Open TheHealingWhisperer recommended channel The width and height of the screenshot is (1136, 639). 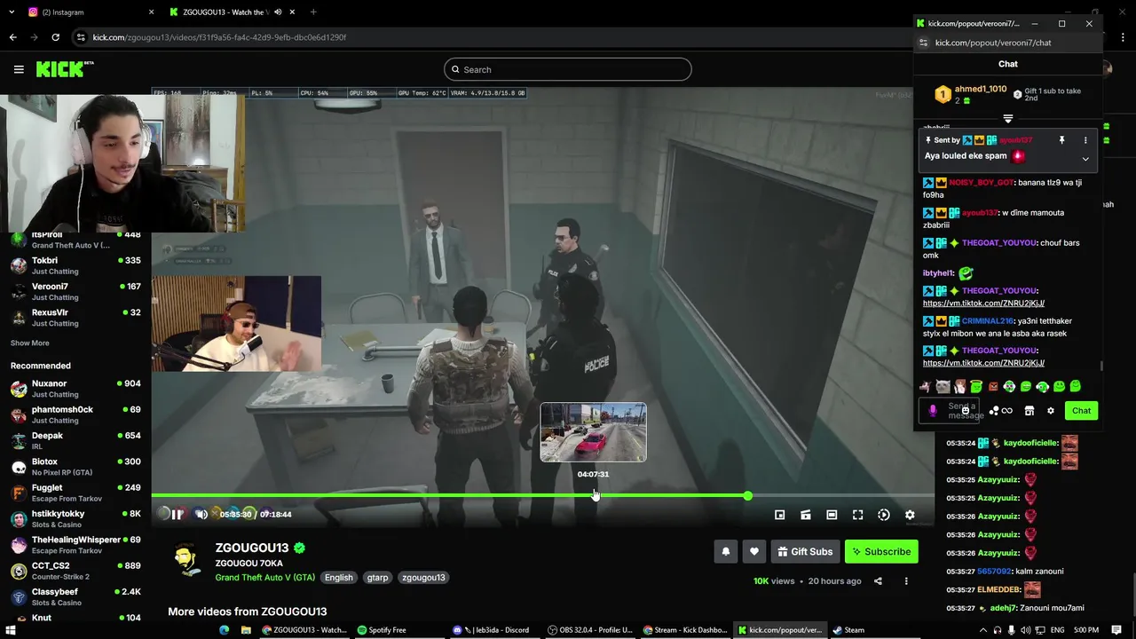click(x=75, y=545)
